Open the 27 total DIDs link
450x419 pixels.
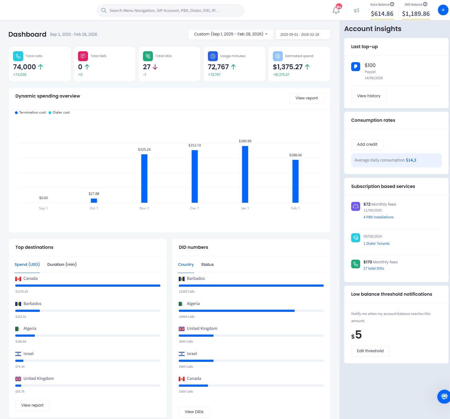click(x=374, y=268)
